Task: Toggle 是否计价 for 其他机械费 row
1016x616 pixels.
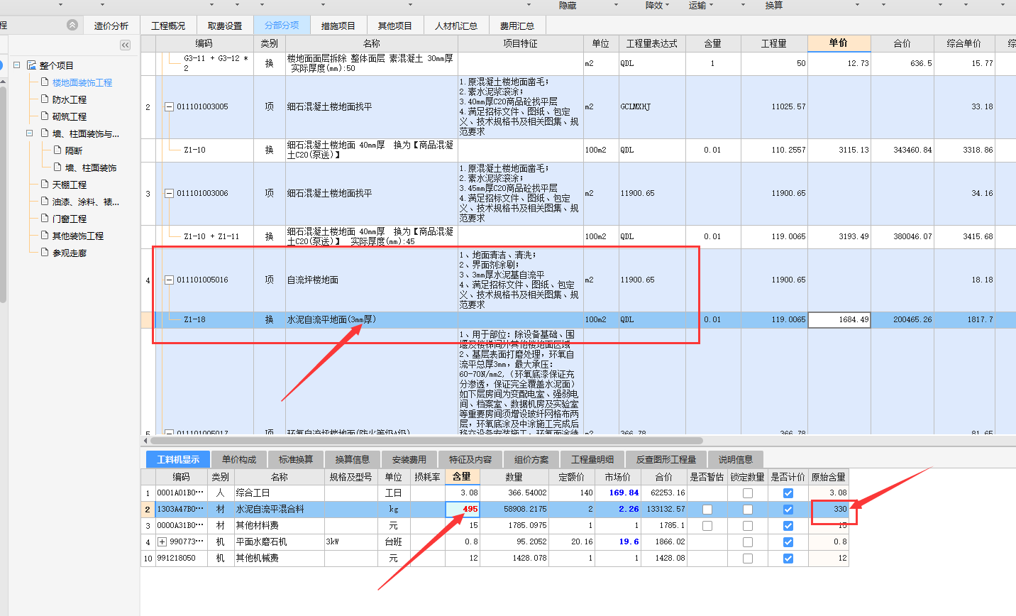Action: click(x=788, y=559)
